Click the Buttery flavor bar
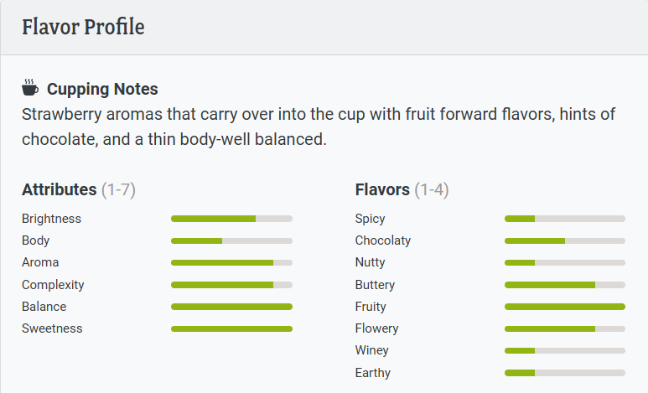The image size is (648, 393). [x=564, y=285]
